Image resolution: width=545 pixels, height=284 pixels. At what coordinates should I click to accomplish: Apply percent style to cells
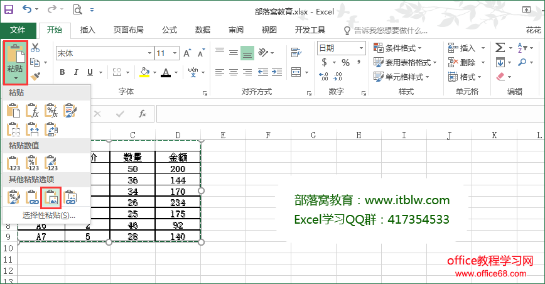tap(345, 63)
